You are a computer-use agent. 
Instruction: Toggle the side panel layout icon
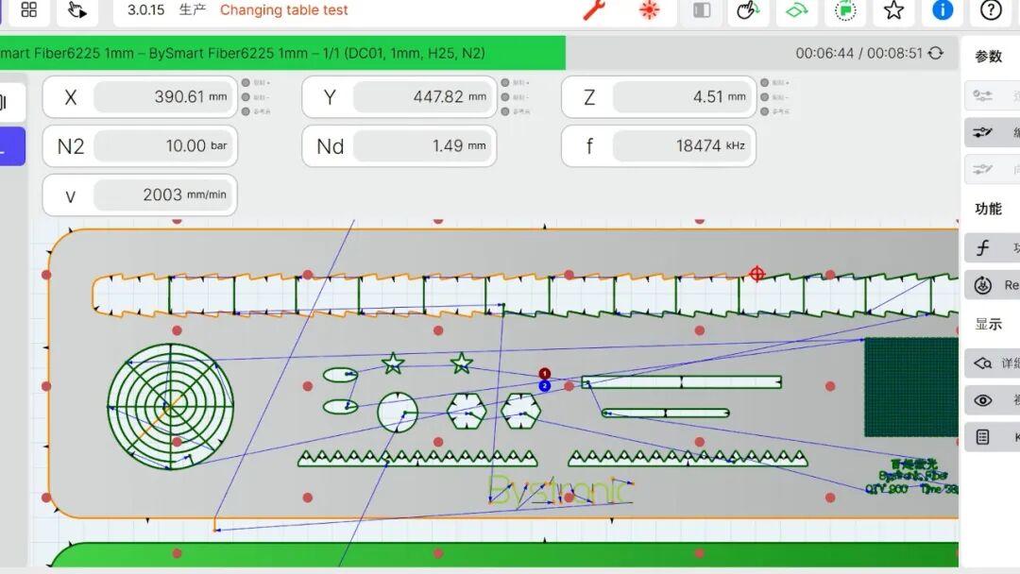click(702, 10)
